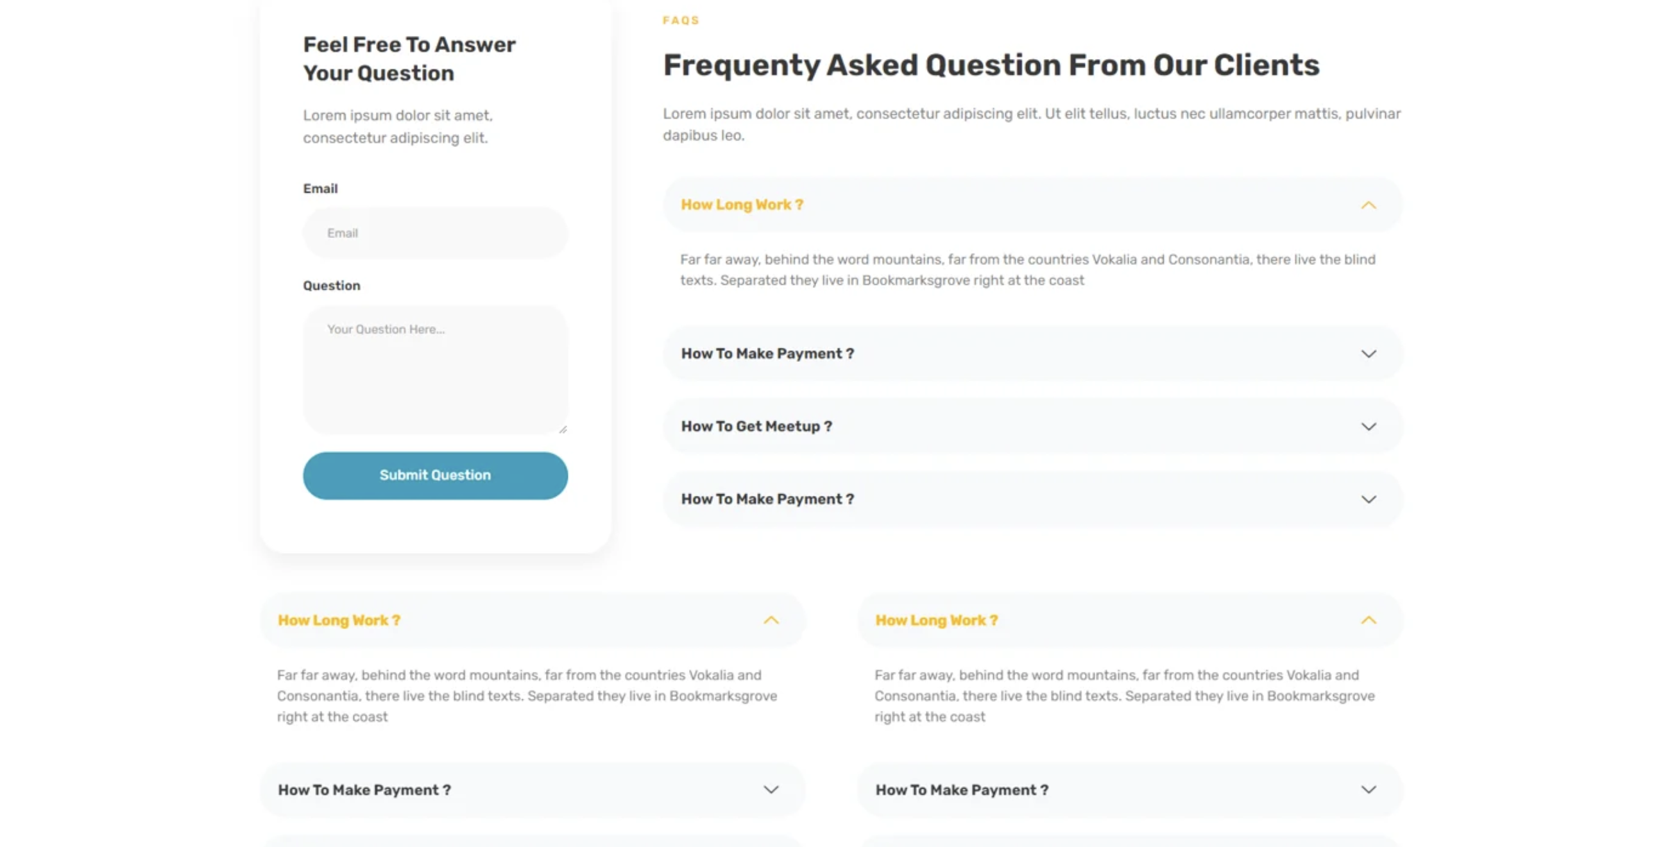Expand first "How To Make Payment ?" in top FAQ
The width and height of the screenshot is (1663, 847).
[x=767, y=354]
